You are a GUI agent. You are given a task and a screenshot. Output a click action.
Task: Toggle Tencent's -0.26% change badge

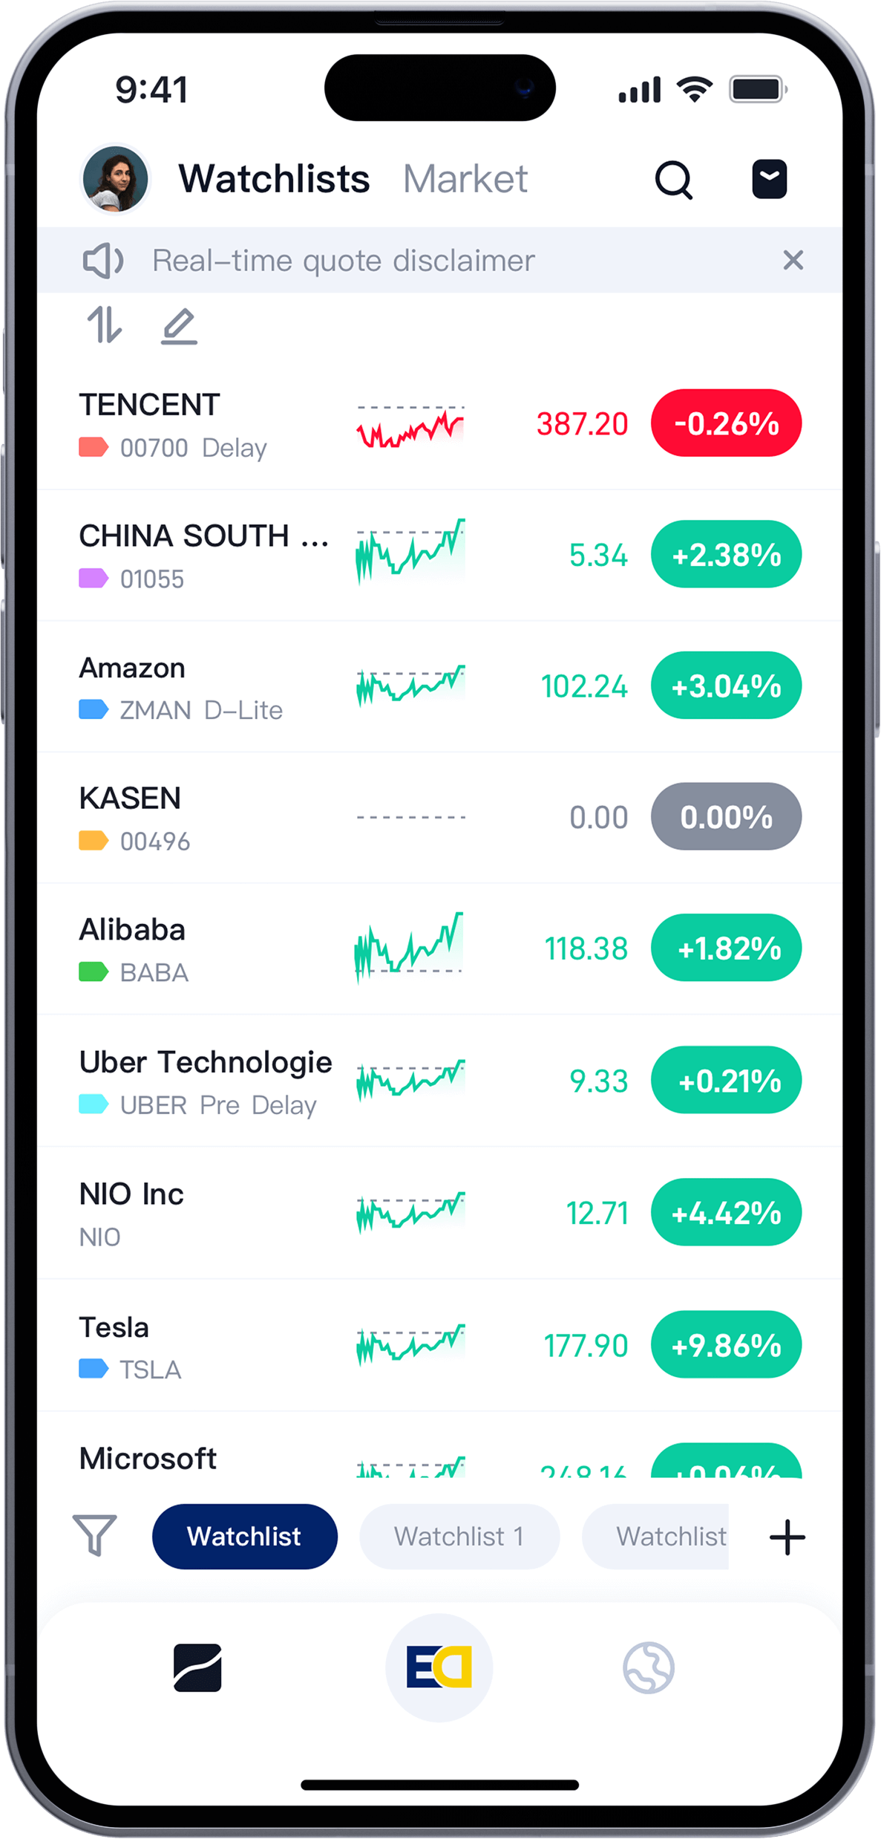click(x=726, y=423)
